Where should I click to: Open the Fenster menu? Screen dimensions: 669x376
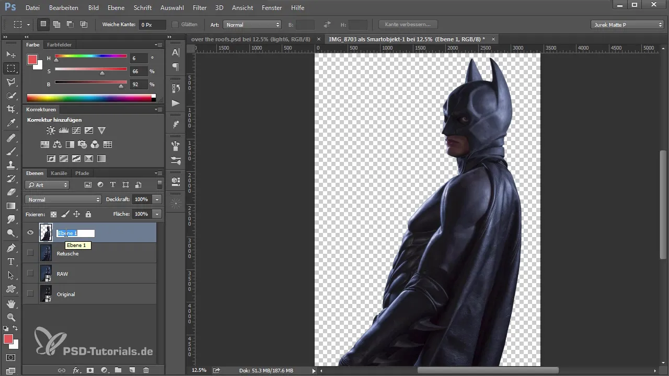tap(272, 8)
